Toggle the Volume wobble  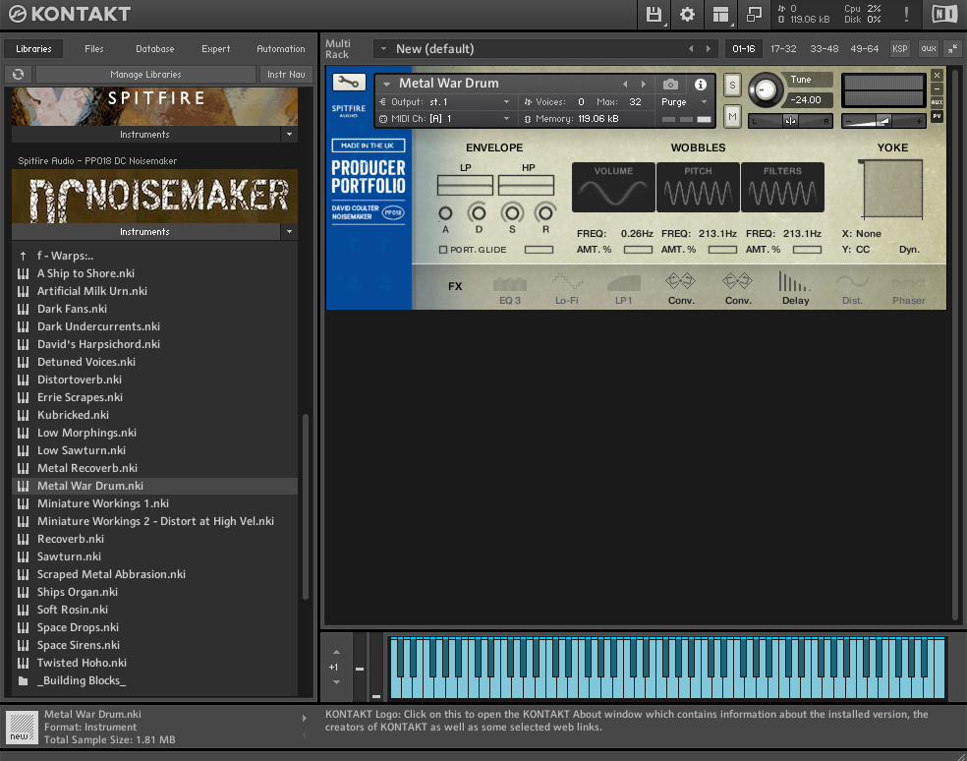(613, 187)
